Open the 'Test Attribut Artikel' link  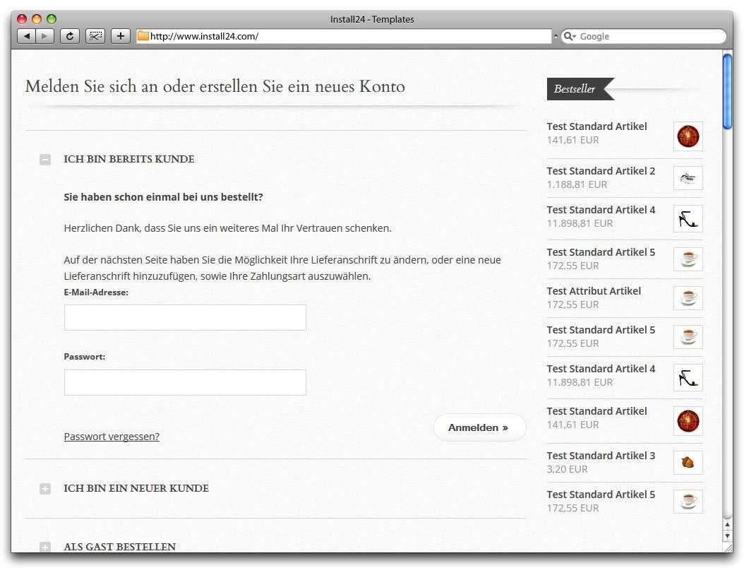pyautogui.click(x=594, y=291)
